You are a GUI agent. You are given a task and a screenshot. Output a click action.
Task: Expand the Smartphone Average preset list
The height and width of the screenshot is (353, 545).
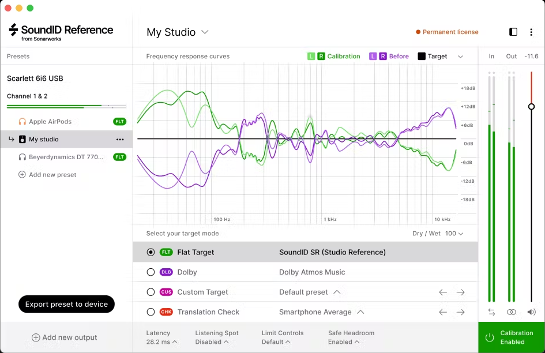(360, 312)
